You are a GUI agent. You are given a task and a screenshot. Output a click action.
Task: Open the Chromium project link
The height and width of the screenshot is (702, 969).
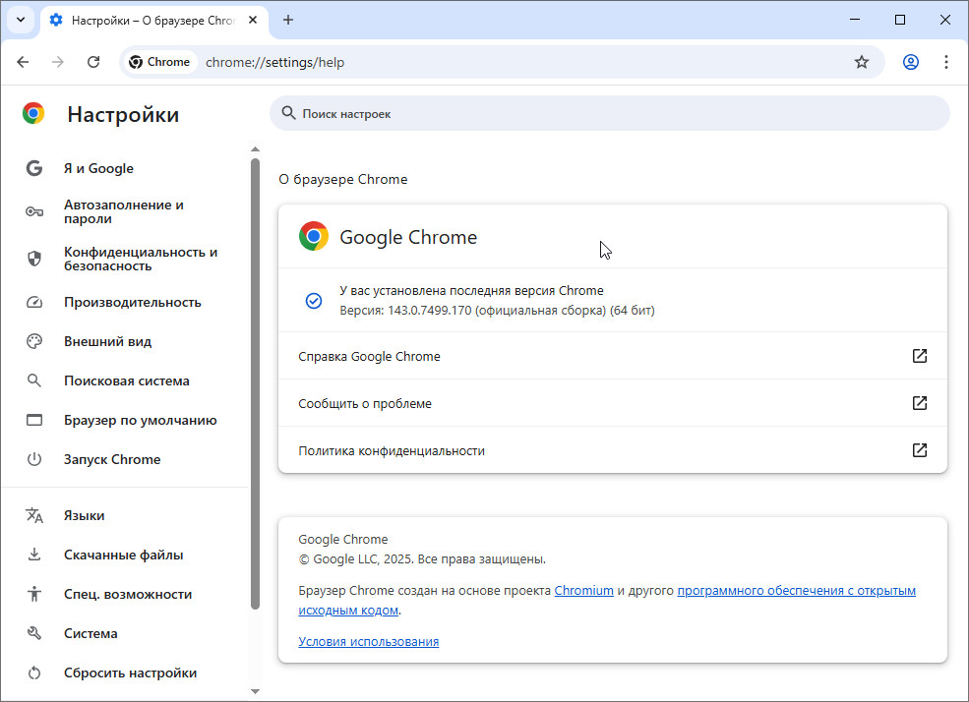pyautogui.click(x=583, y=591)
